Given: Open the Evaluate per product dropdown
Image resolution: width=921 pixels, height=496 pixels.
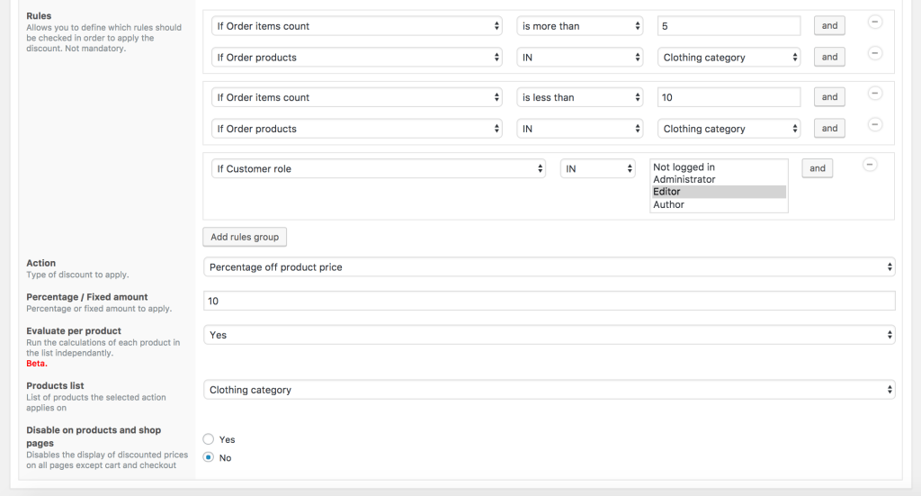Looking at the screenshot, I should tap(550, 335).
